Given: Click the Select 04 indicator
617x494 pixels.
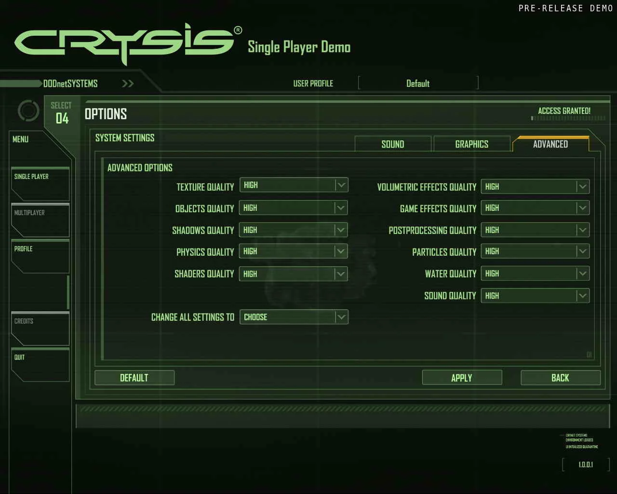Looking at the screenshot, I should coord(61,113).
